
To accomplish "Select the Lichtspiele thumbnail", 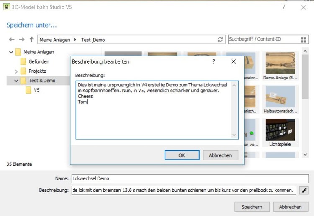I will pyautogui.click(x=280, y=133).
